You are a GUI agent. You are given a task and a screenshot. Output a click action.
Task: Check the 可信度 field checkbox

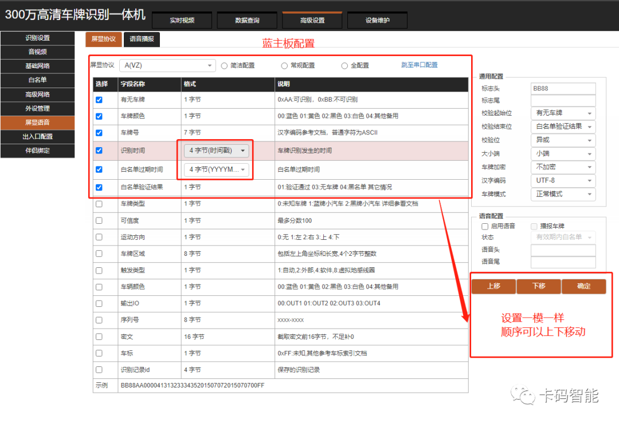click(x=99, y=221)
